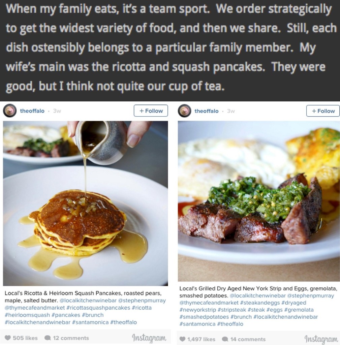
Task: Click the #gremolata hashtag
Action: click(300, 310)
